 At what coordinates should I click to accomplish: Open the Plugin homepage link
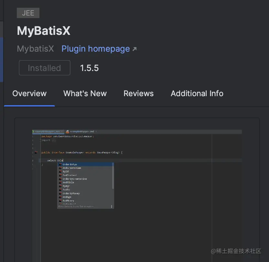[x=96, y=49]
